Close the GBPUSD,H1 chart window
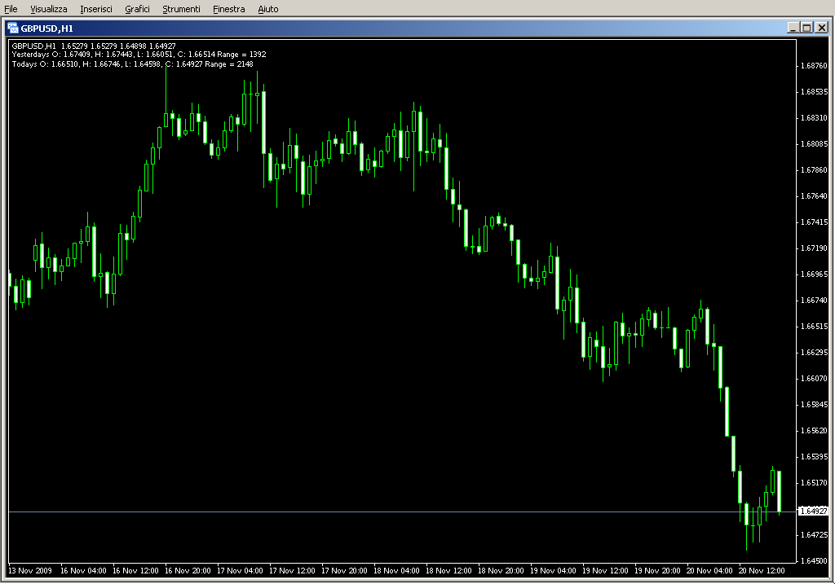 point(820,28)
